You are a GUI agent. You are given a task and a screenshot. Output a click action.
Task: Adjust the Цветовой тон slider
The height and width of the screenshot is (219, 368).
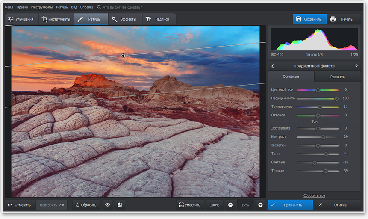(x=318, y=90)
